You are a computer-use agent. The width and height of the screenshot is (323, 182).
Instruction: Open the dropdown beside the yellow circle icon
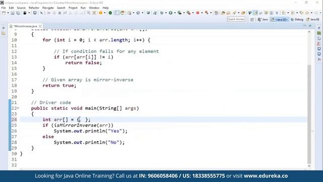(x=104, y=13)
